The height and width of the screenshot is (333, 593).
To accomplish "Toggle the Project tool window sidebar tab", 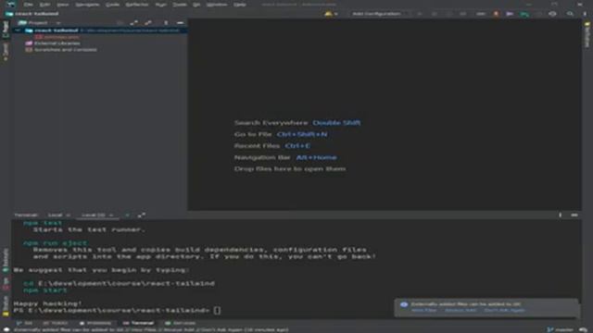I will click(6, 29).
